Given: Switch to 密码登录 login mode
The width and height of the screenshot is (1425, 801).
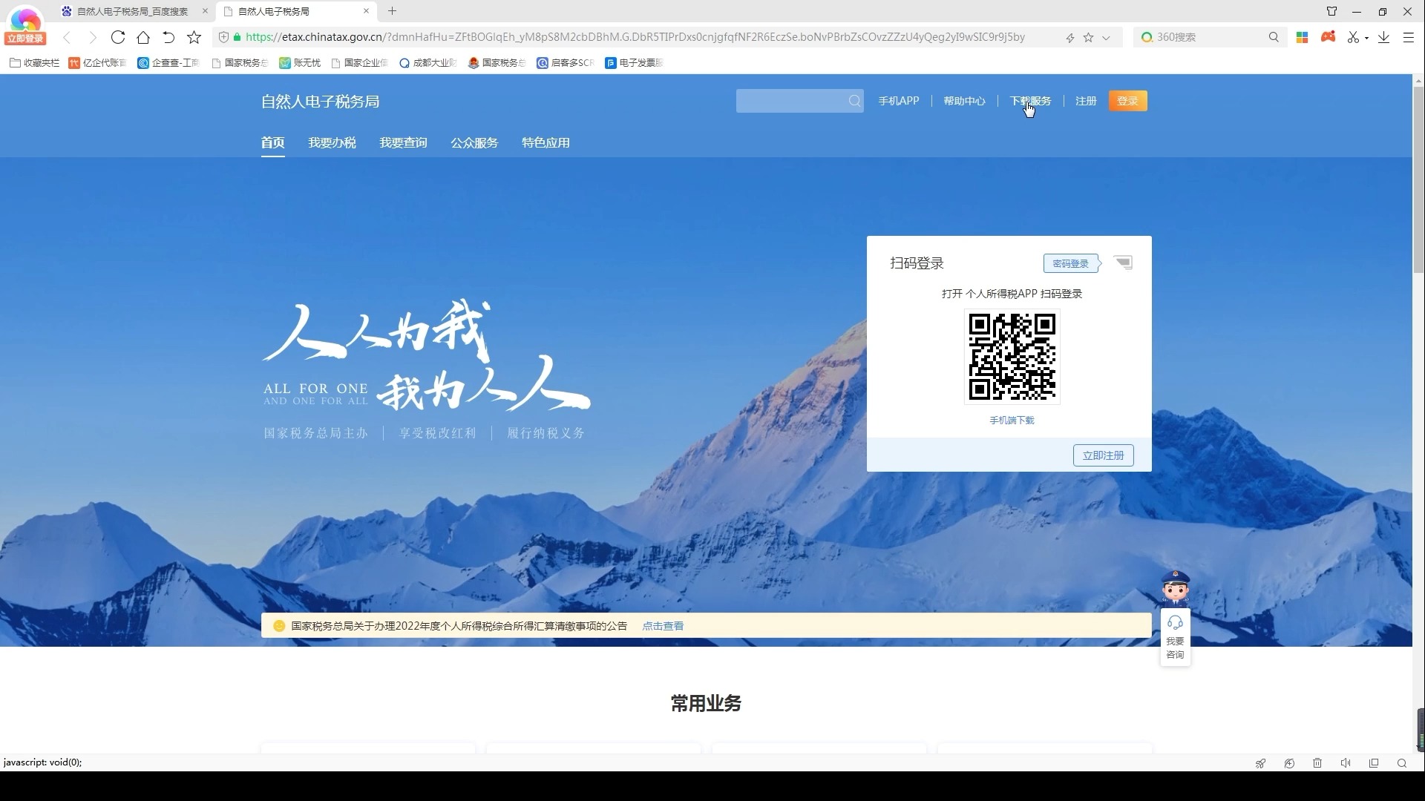Looking at the screenshot, I should 1071,263.
